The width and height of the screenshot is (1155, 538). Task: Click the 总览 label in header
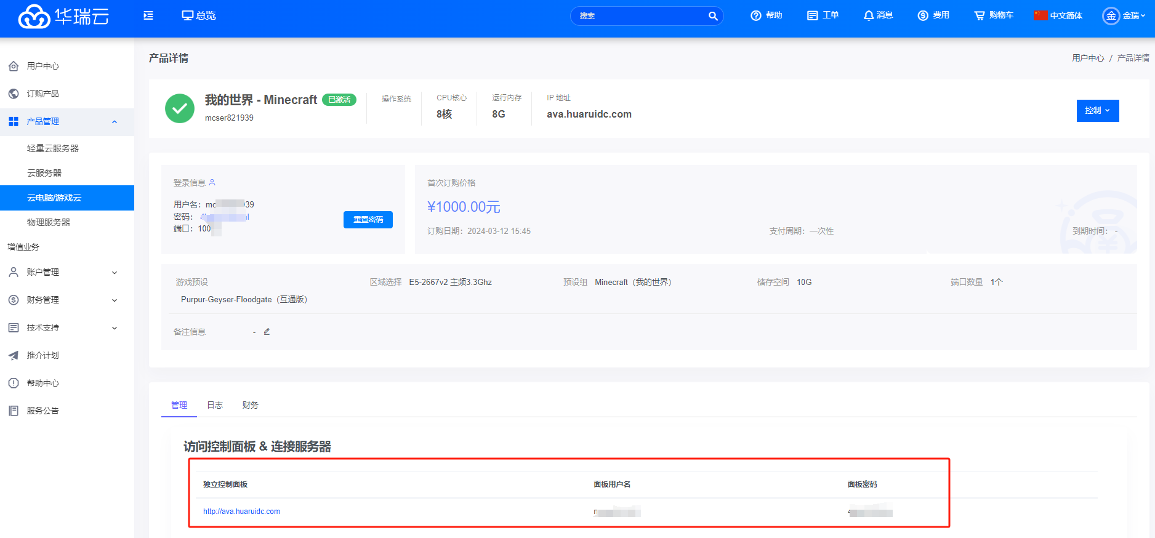[206, 15]
